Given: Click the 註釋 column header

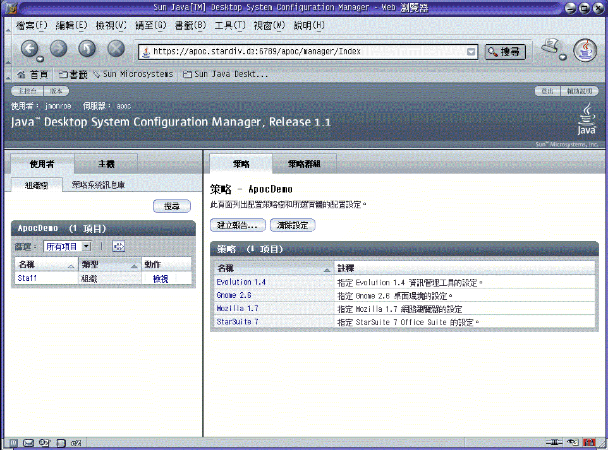Looking at the screenshot, I should click(x=464, y=268).
